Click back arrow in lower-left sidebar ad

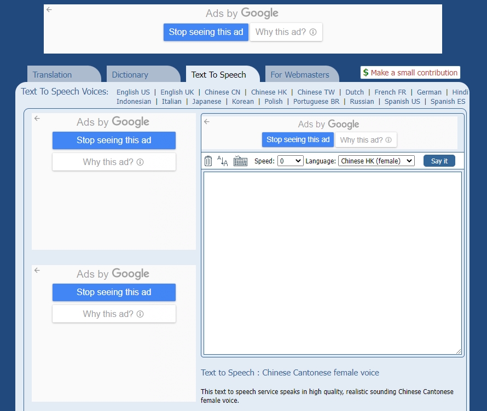tap(37, 271)
